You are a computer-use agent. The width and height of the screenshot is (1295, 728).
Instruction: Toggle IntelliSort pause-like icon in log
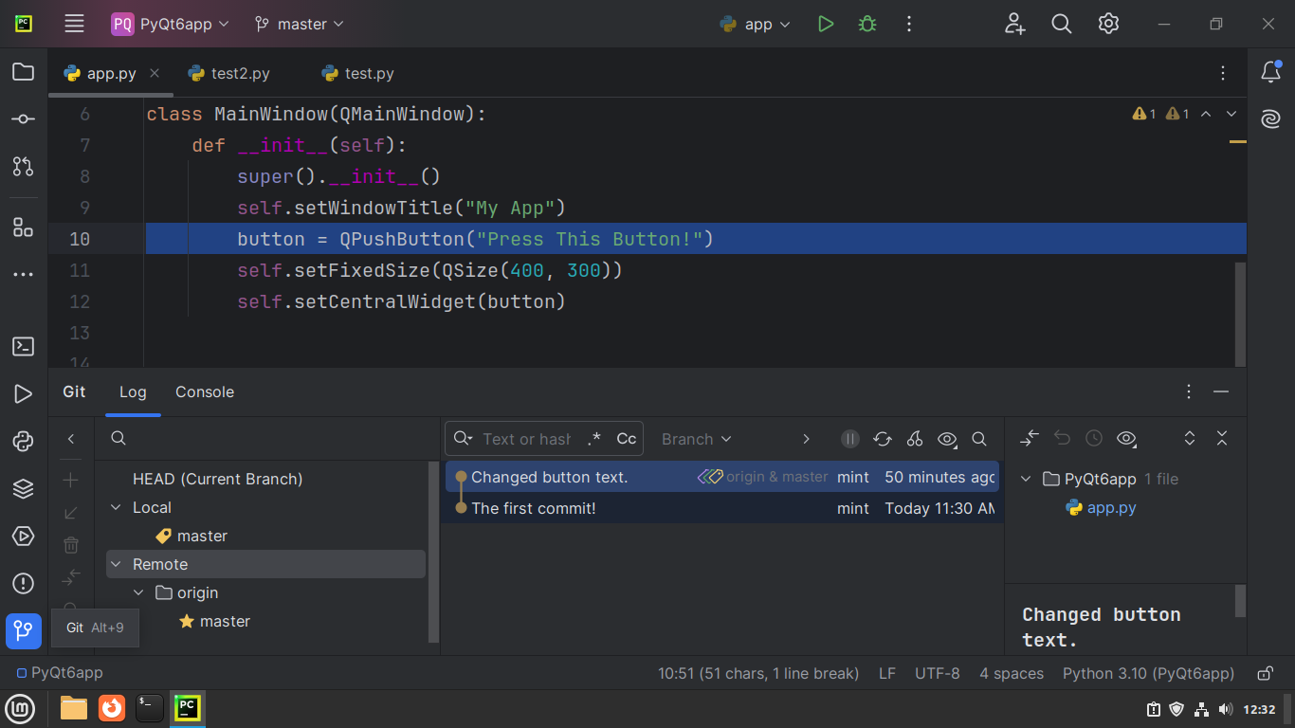850,439
